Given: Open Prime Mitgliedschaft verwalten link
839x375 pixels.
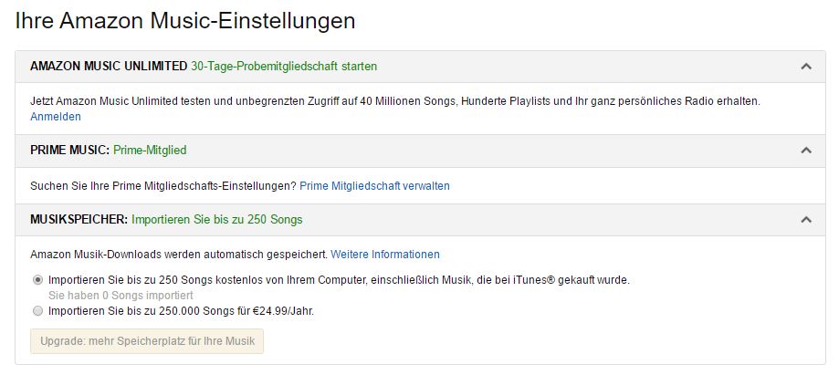Looking at the screenshot, I should 374,186.
